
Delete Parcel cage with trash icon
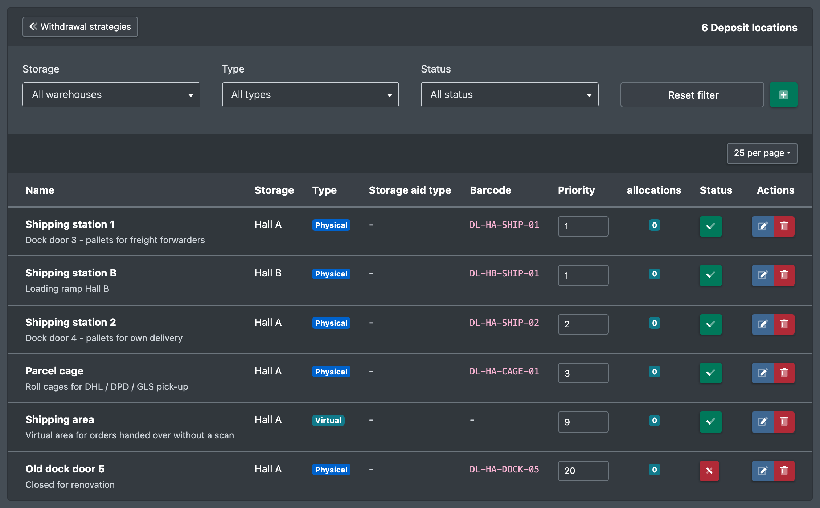pyautogui.click(x=784, y=373)
